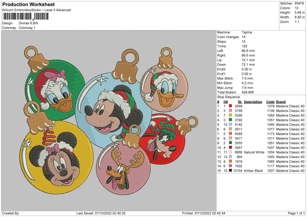Click the Wilcom EmbroideryStudio Level 3 Advanced text
Screen dimensions: 307x217
(36, 10)
